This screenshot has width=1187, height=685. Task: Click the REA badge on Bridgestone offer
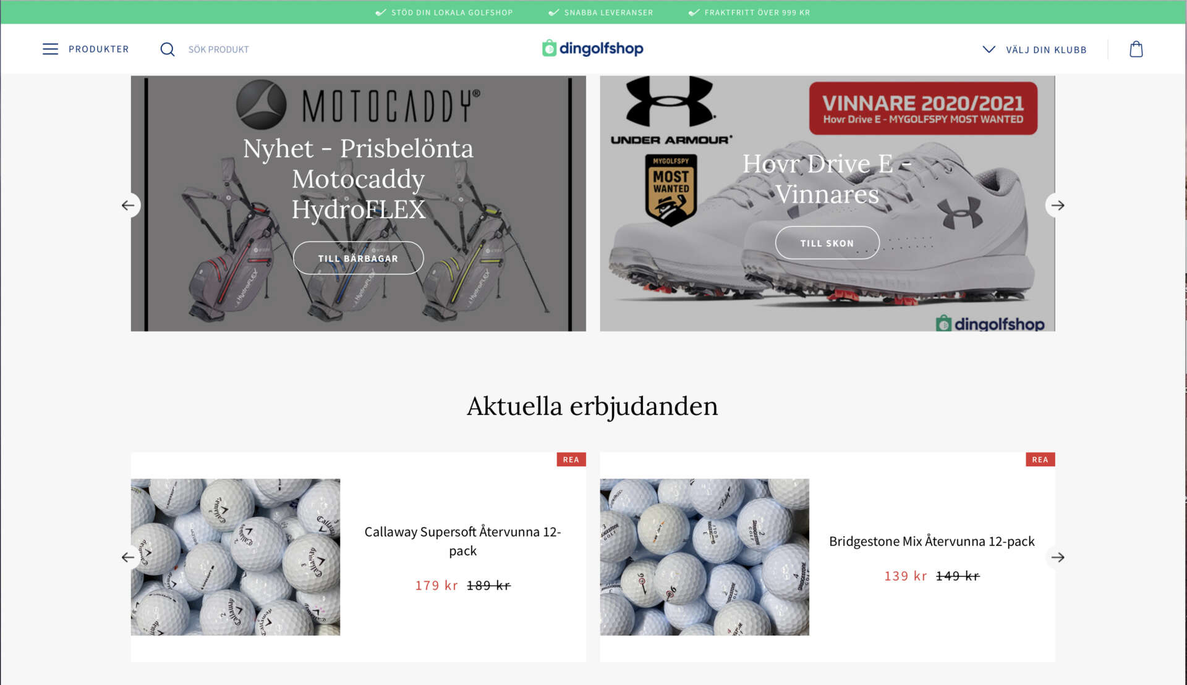point(1040,460)
